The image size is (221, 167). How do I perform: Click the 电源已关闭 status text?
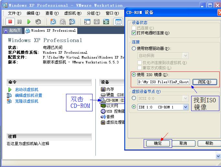(x=52, y=48)
